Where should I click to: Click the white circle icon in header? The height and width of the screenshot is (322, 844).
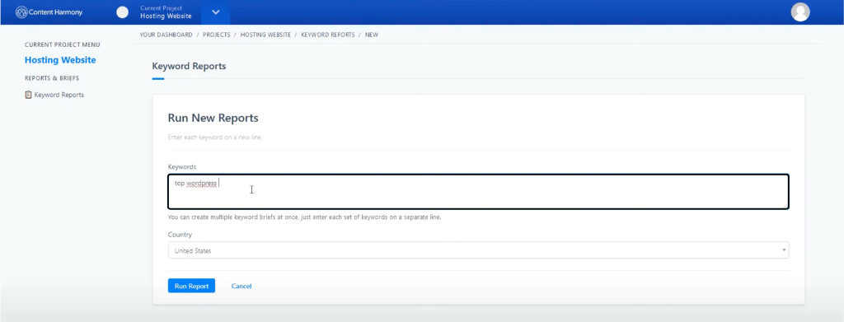(123, 12)
